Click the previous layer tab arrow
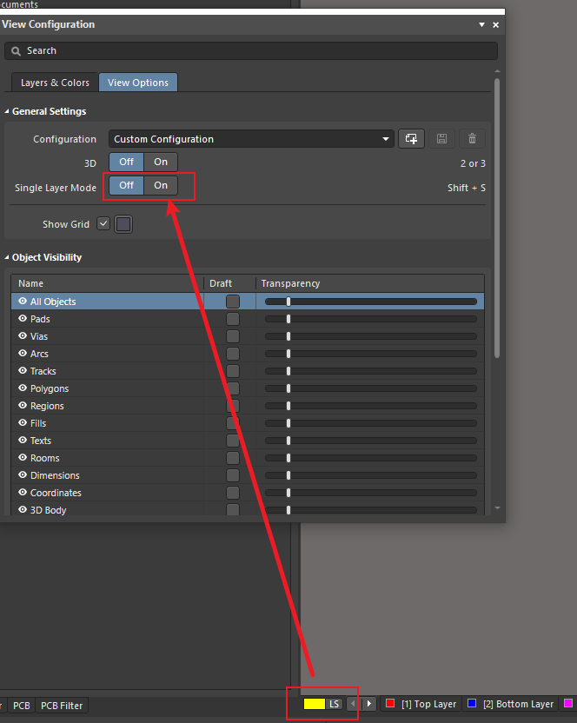577x723 pixels. click(x=354, y=704)
